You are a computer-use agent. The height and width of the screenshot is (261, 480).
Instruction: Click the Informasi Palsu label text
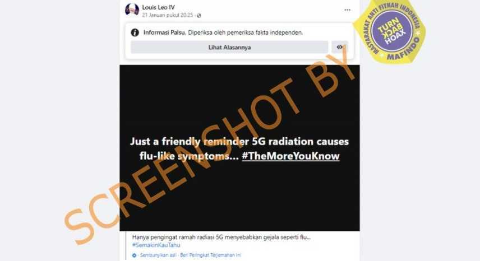point(165,32)
